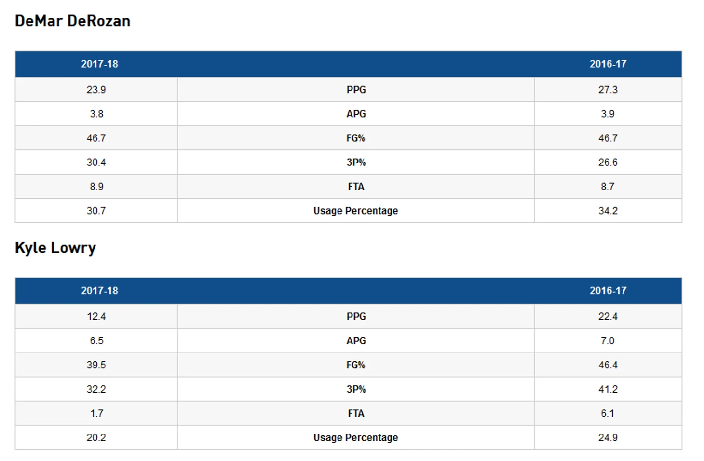Viewport: 704px width, 461px height.
Task: Click DeRozan's 27.3 PPG value
Action: [x=608, y=90]
